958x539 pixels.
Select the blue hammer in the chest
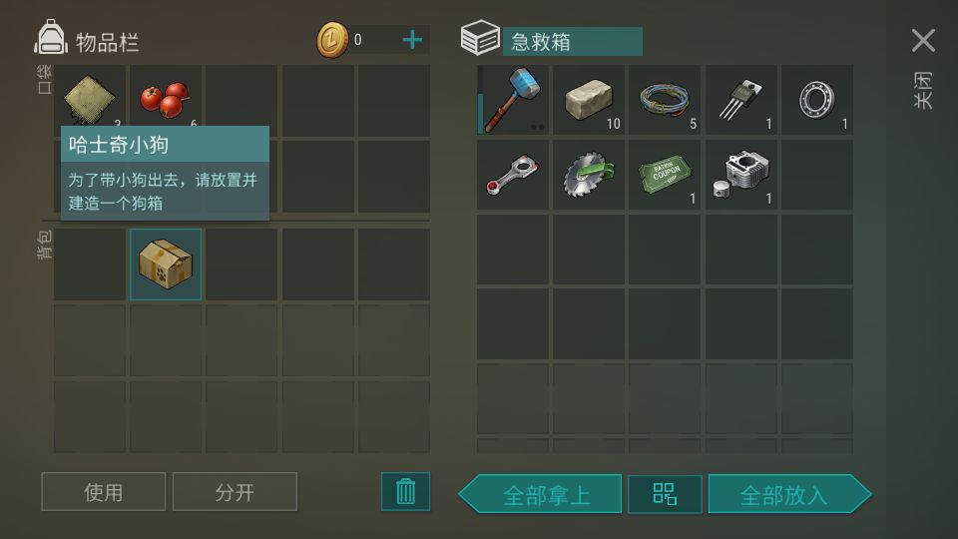point(513,100)
